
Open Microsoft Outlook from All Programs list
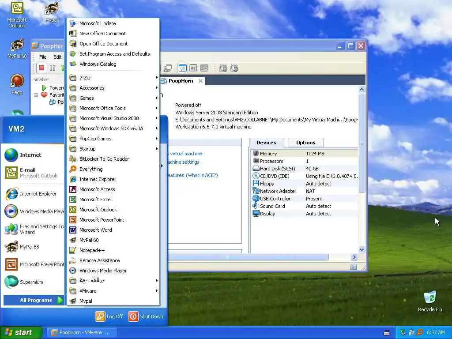pyautogui.click(x=113, y=210)
